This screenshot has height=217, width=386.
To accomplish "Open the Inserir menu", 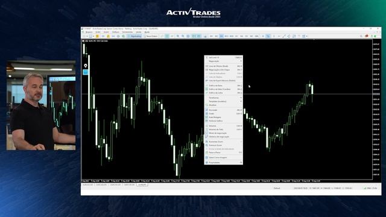I will coord(106,32).
